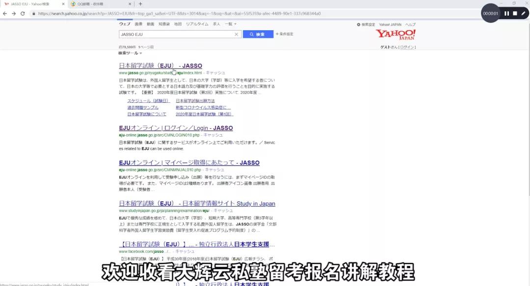Go back to the previous page in browser
530x286 pixels.
(5, 14)
